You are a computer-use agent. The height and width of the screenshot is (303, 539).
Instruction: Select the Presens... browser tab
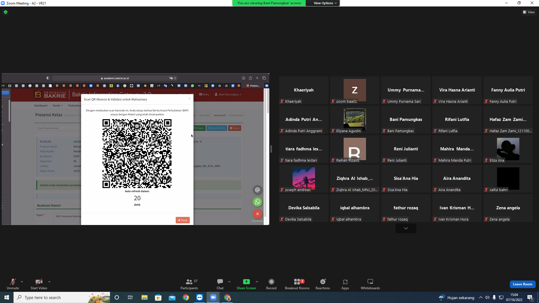point(253,86)
